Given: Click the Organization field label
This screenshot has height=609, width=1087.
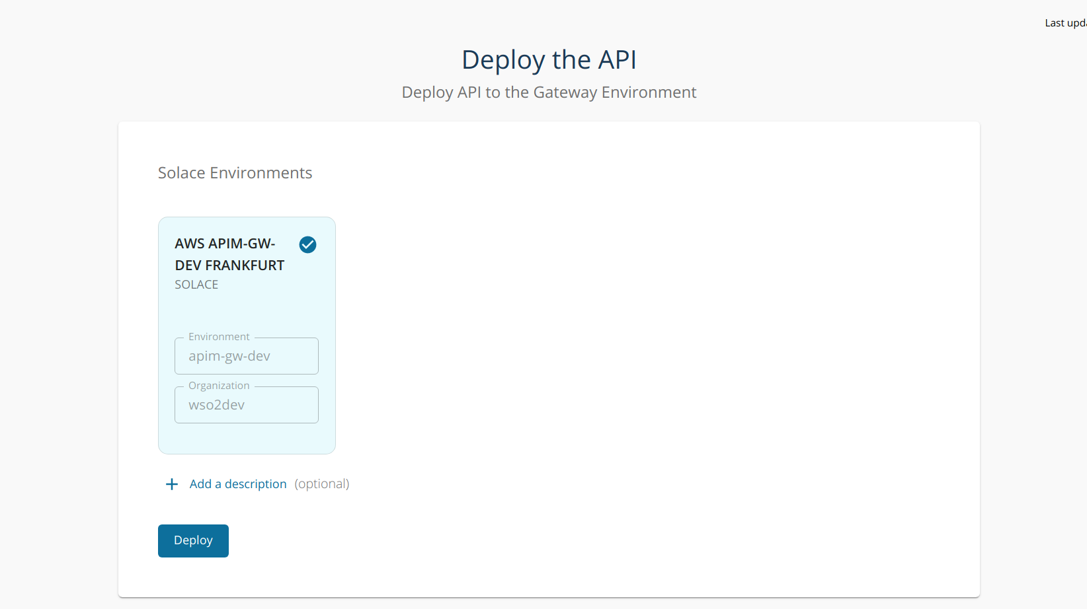Looking at the screenshot, I should coord(219,385).
